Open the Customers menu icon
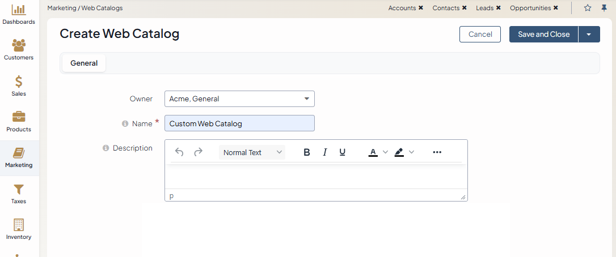616x257 pixels. [x=19, y=45]
